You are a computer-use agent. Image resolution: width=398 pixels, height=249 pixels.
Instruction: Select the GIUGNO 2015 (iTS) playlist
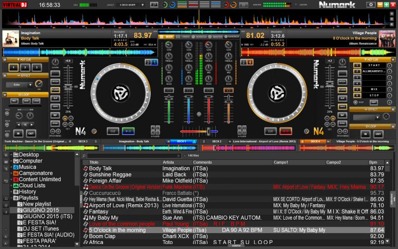tap(48, 216)
